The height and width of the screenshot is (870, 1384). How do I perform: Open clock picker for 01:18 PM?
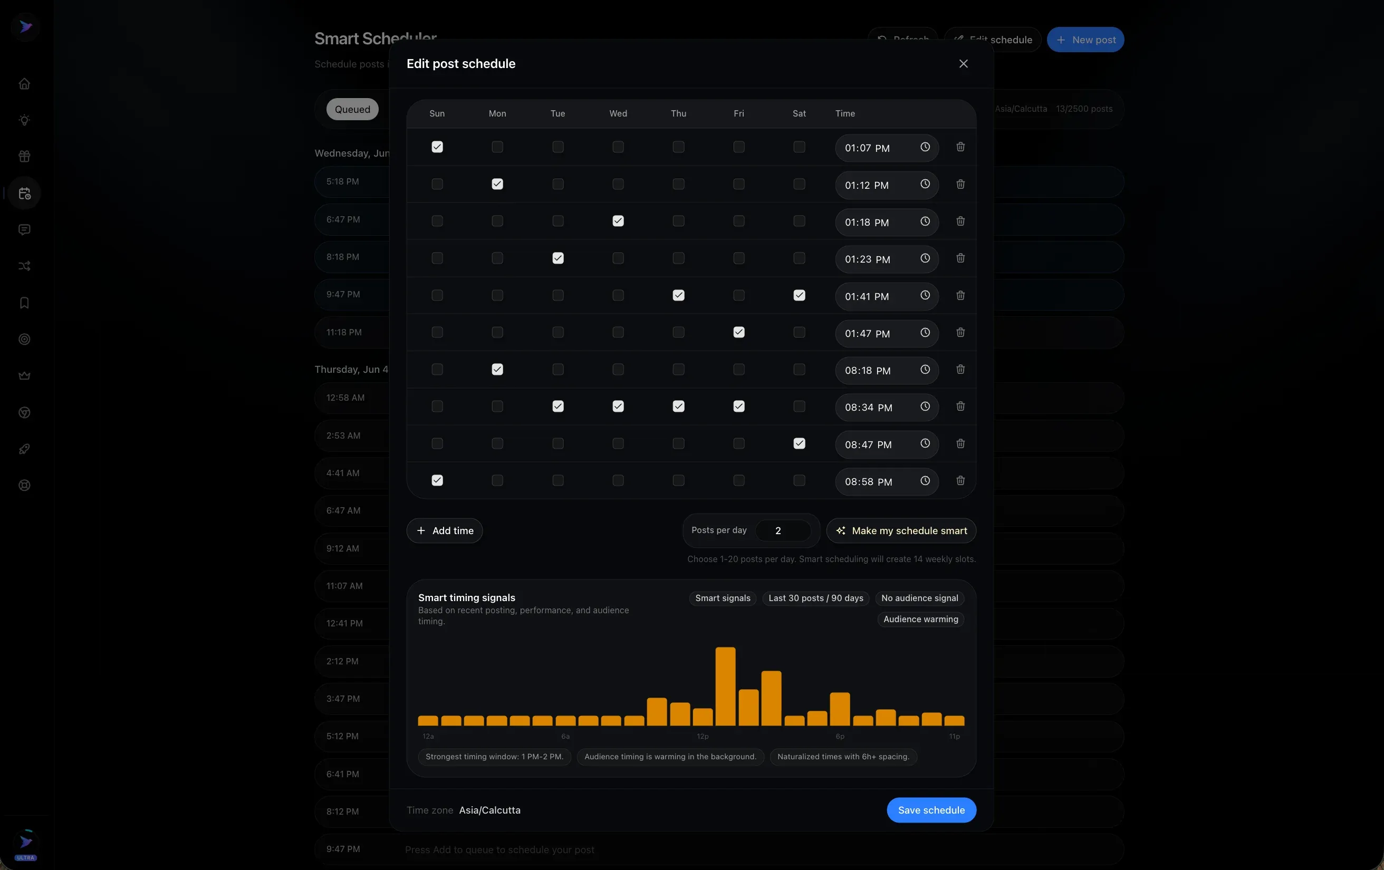pyautogui.click(x=925, y=221)
